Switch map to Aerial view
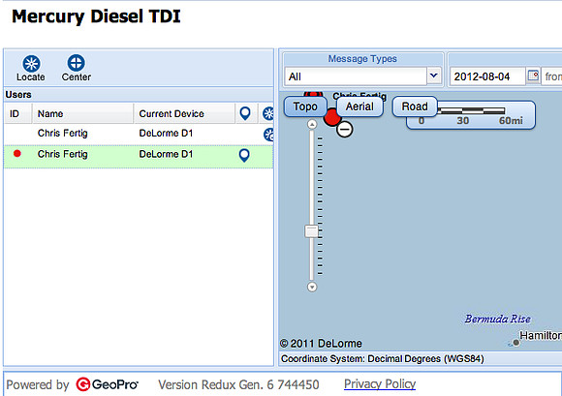Image resolution: width=562 pixels, height=396 pixels. [359, 107]
